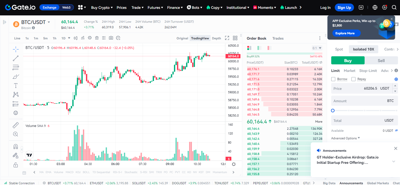
Task: Switch to multi-chart grid layout icon
Action: [235, 38]
